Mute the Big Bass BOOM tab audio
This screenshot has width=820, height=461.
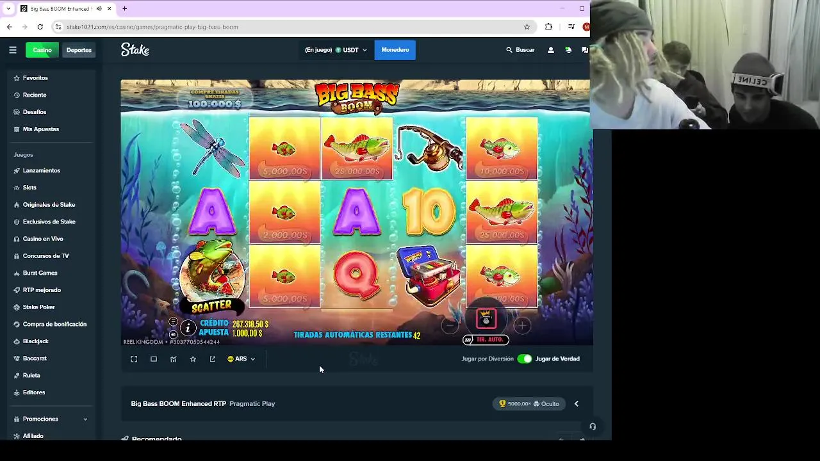point(99,9)
